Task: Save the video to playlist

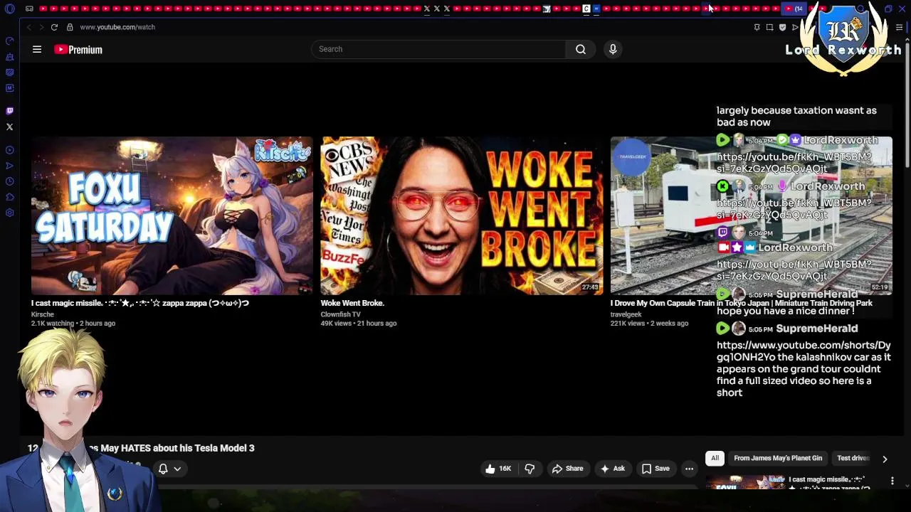Action: tap(655, 469)
